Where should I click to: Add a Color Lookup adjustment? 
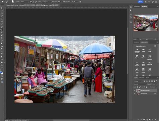[x=143, y=70]
